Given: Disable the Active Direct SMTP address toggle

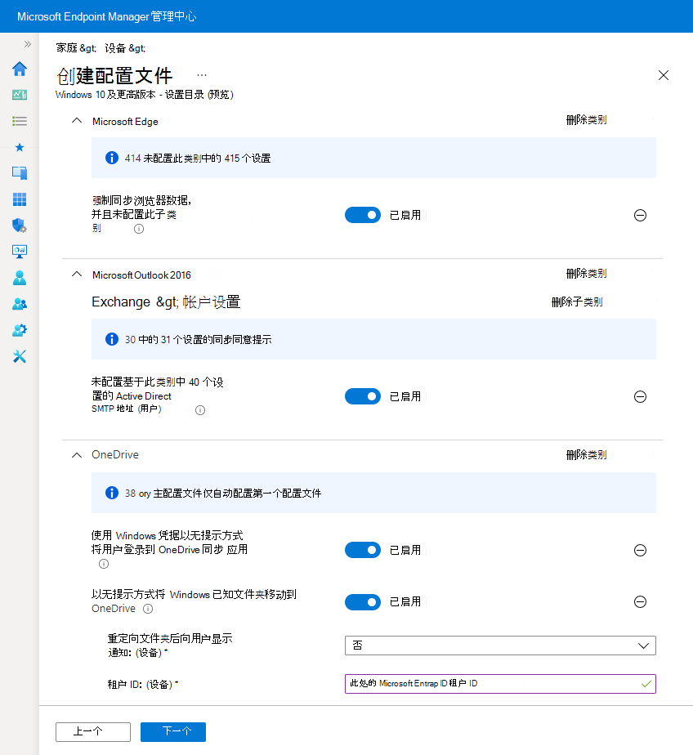Looking at the screenshot, I should (x=363, y=396).
